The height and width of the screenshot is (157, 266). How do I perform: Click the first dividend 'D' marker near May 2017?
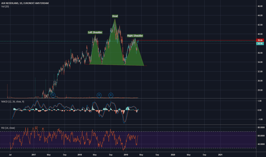[53, 95]
